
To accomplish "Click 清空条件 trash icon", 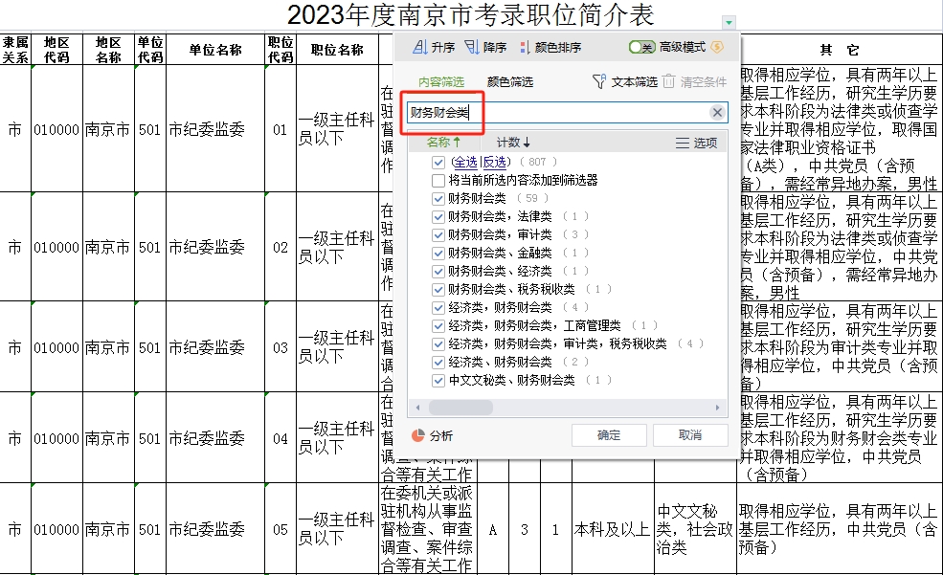I will [669, 81].
